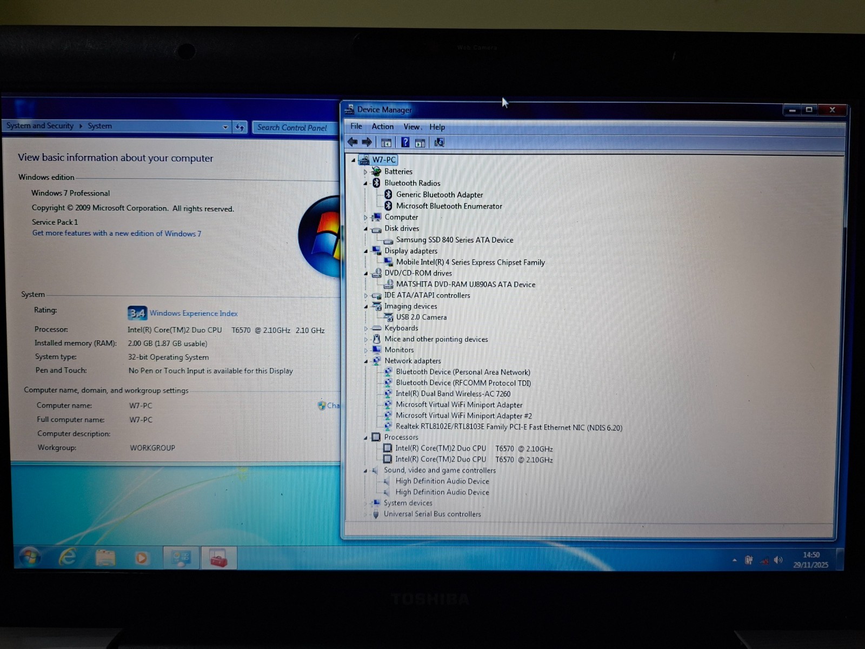The width and height of the screenshot is (865, 649).
Task: Switch to Control Panel taskbar button
Action: [181, 558]
